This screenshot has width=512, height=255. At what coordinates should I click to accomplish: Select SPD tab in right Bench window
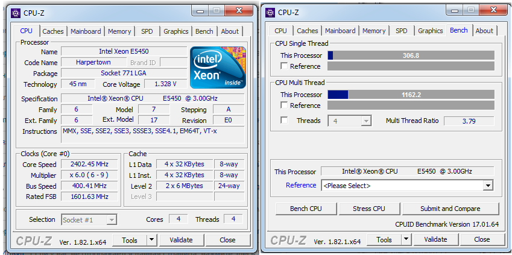tap(401, 31)
